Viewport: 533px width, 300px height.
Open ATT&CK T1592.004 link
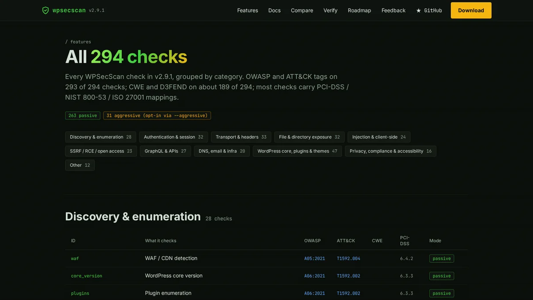[349, 258]
